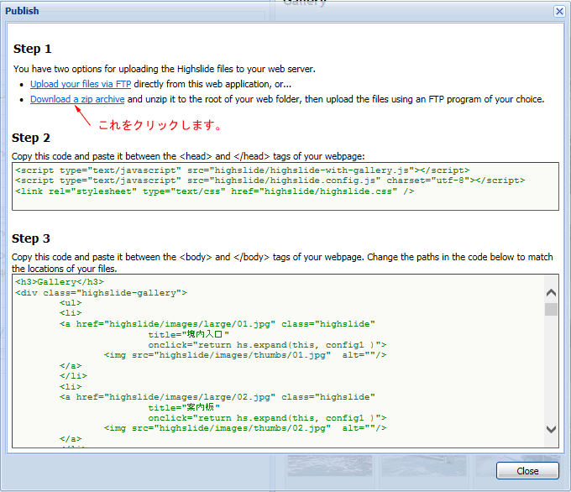
Task: Click the href line for large/01.jpg
Action: [x=217, y=324]
